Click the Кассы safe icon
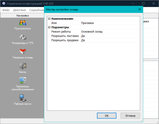This screenshot has height=124, width=159. pyautogui.click(x=23, y=66)
